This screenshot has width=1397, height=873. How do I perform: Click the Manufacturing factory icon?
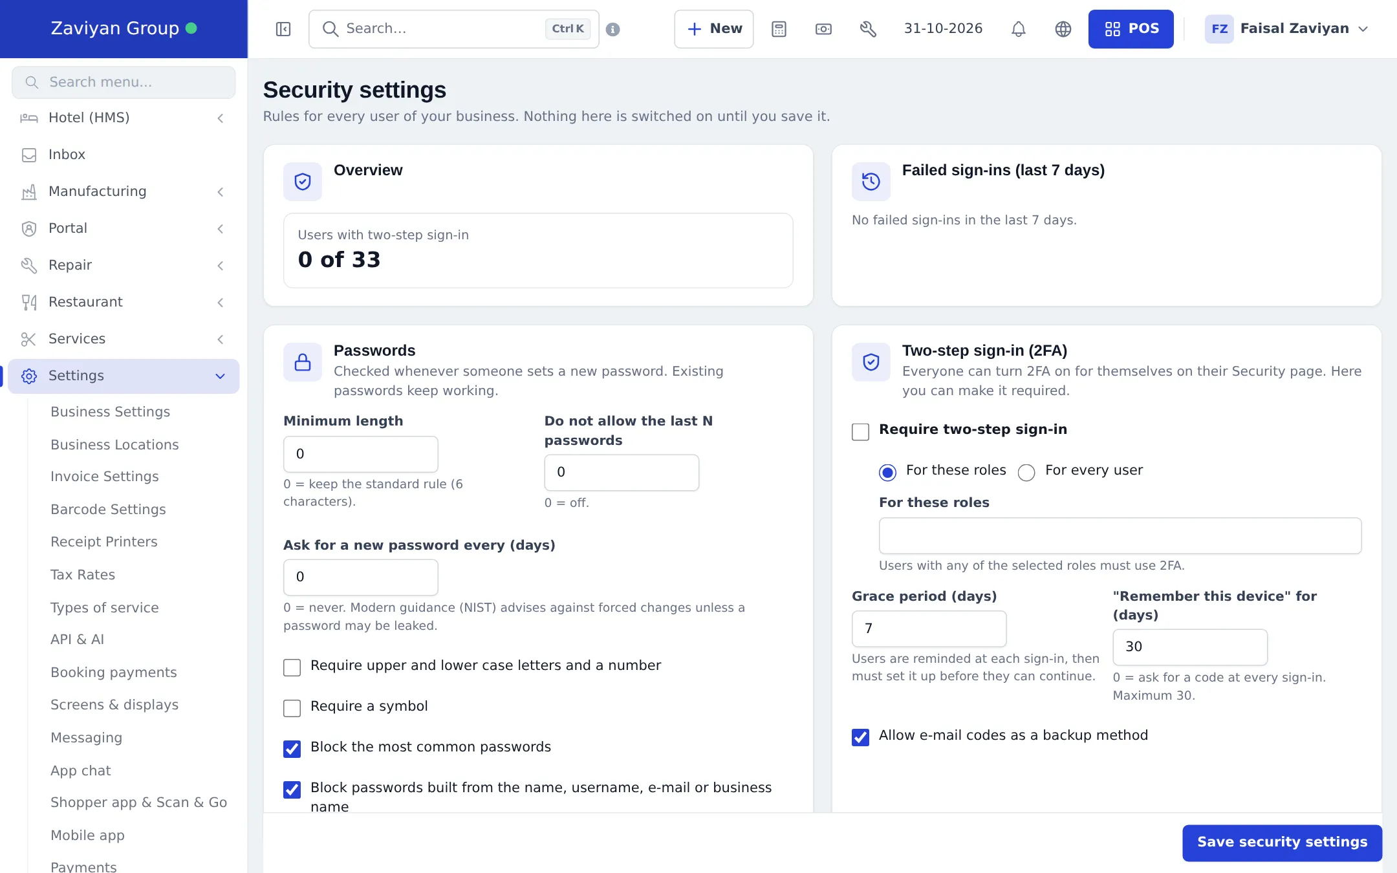coord(29,191)
